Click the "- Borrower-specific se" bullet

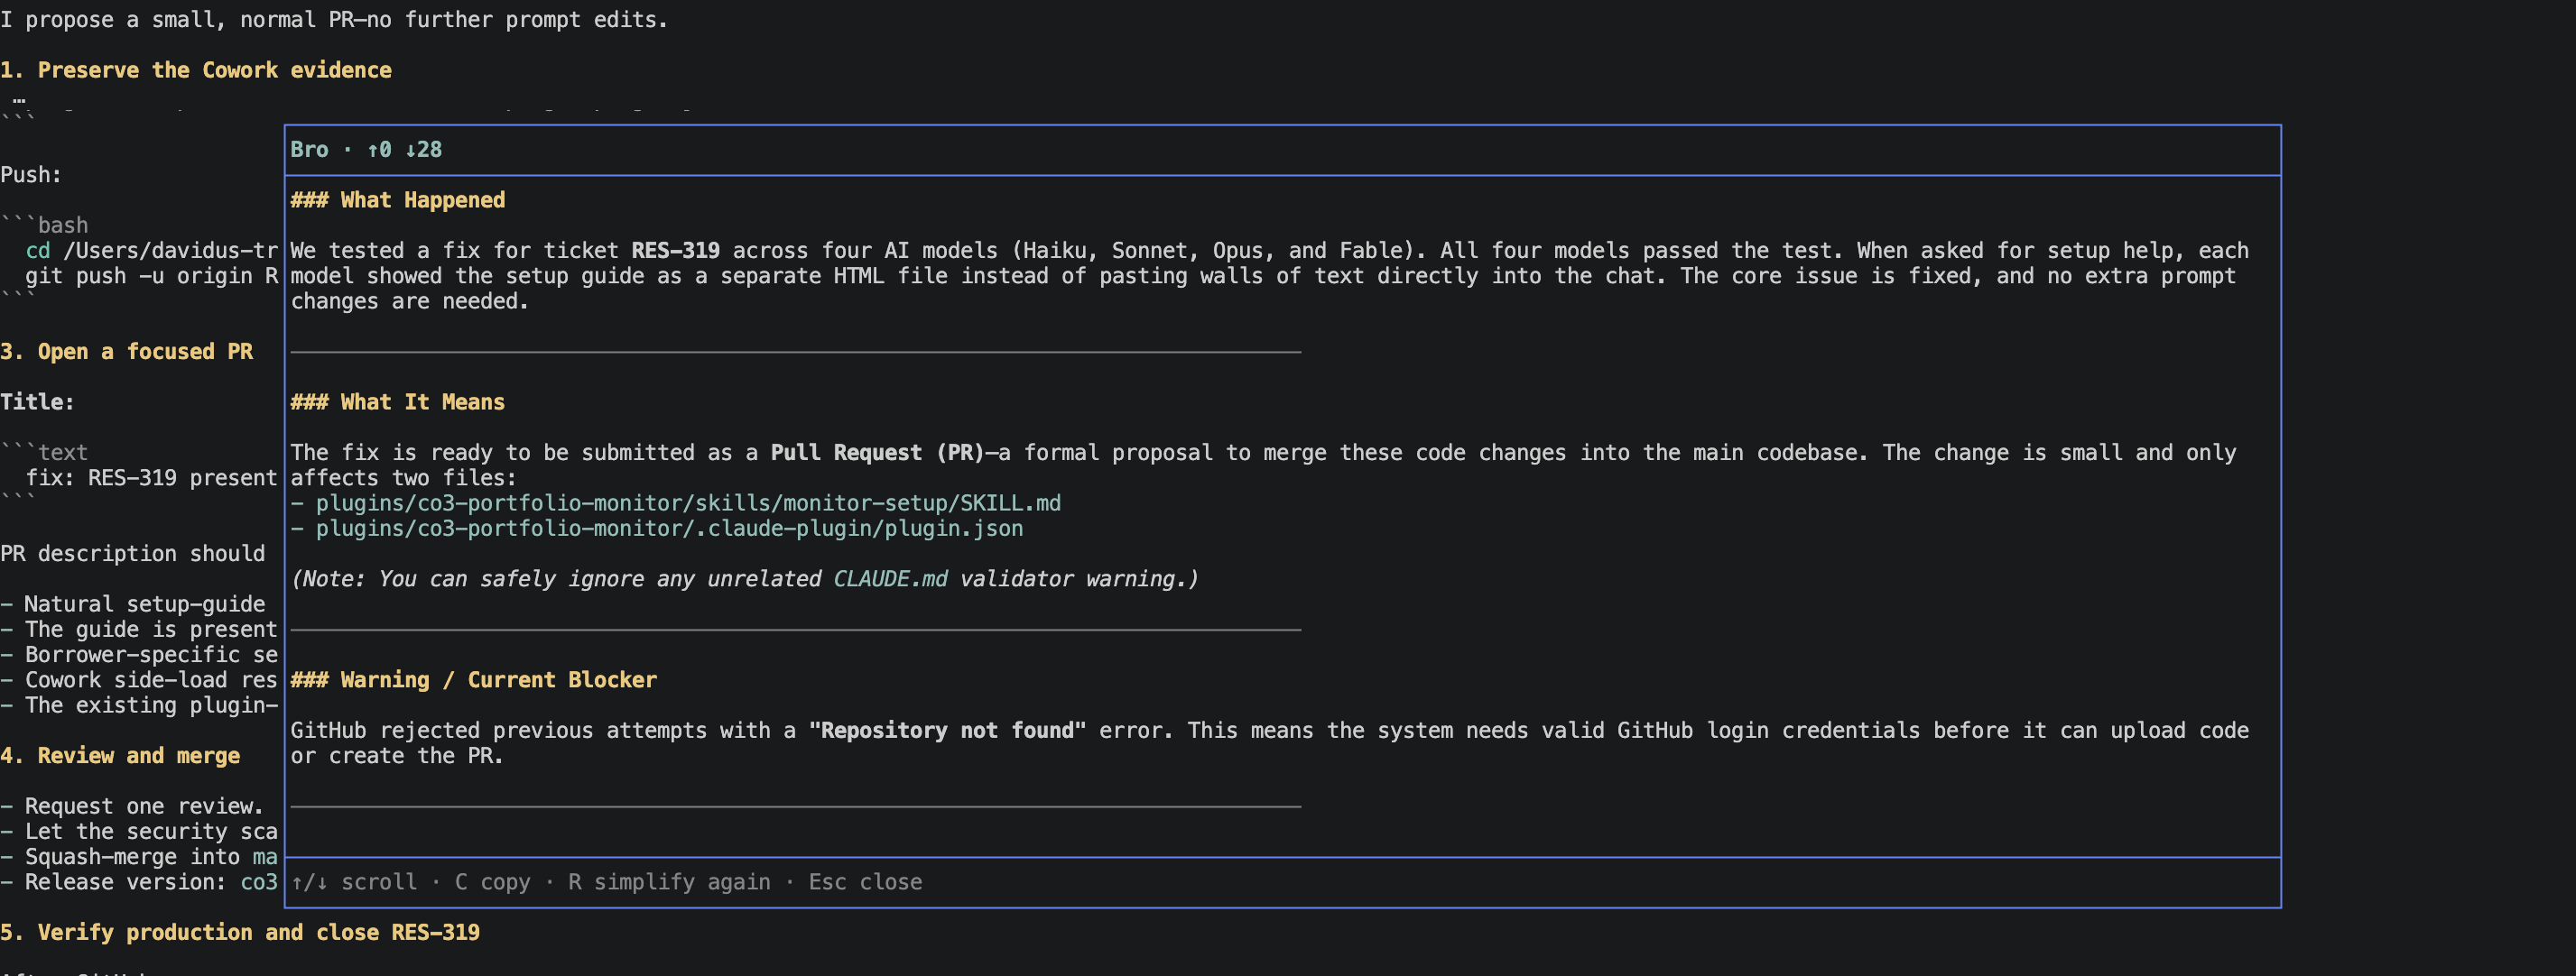[139, 654]
